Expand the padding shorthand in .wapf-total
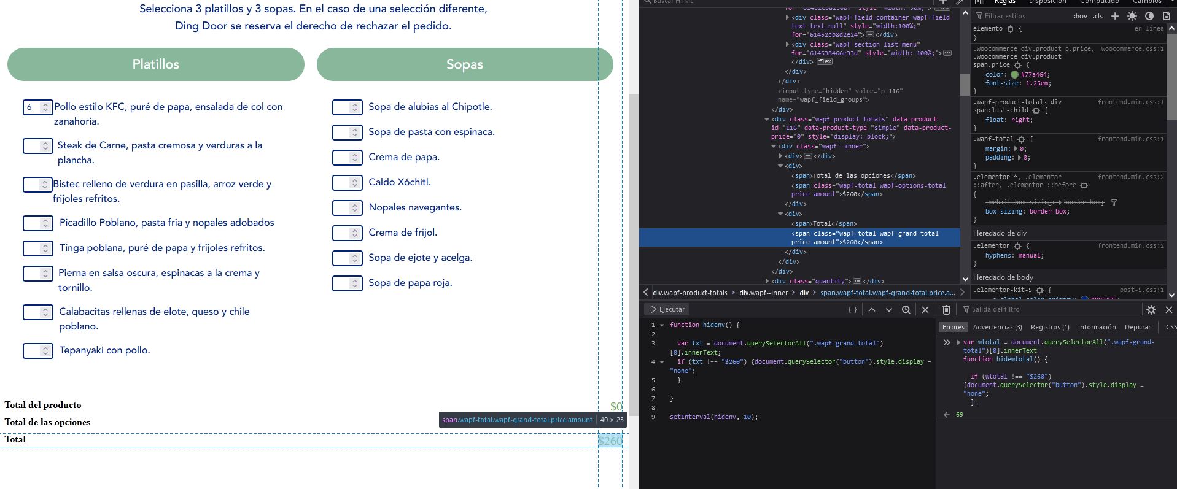 pos(1019,158)
